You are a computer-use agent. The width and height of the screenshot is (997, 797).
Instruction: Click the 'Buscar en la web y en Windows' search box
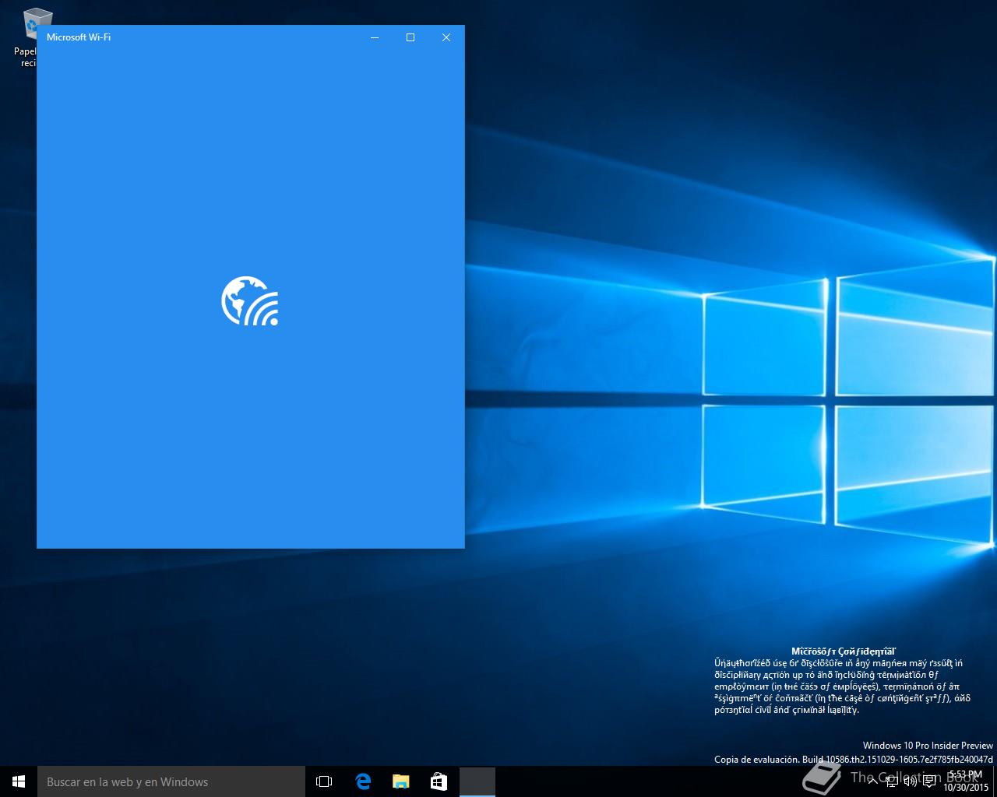[171, 781]
